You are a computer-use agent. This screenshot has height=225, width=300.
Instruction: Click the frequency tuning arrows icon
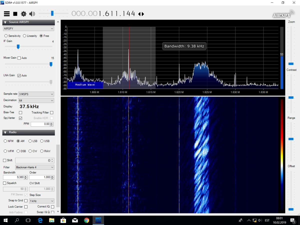pyautogui.click(x=141, y=14)
